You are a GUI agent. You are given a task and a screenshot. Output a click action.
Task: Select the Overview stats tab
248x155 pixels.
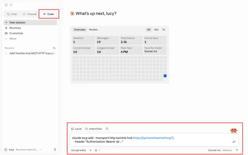[x=79, y=30]
